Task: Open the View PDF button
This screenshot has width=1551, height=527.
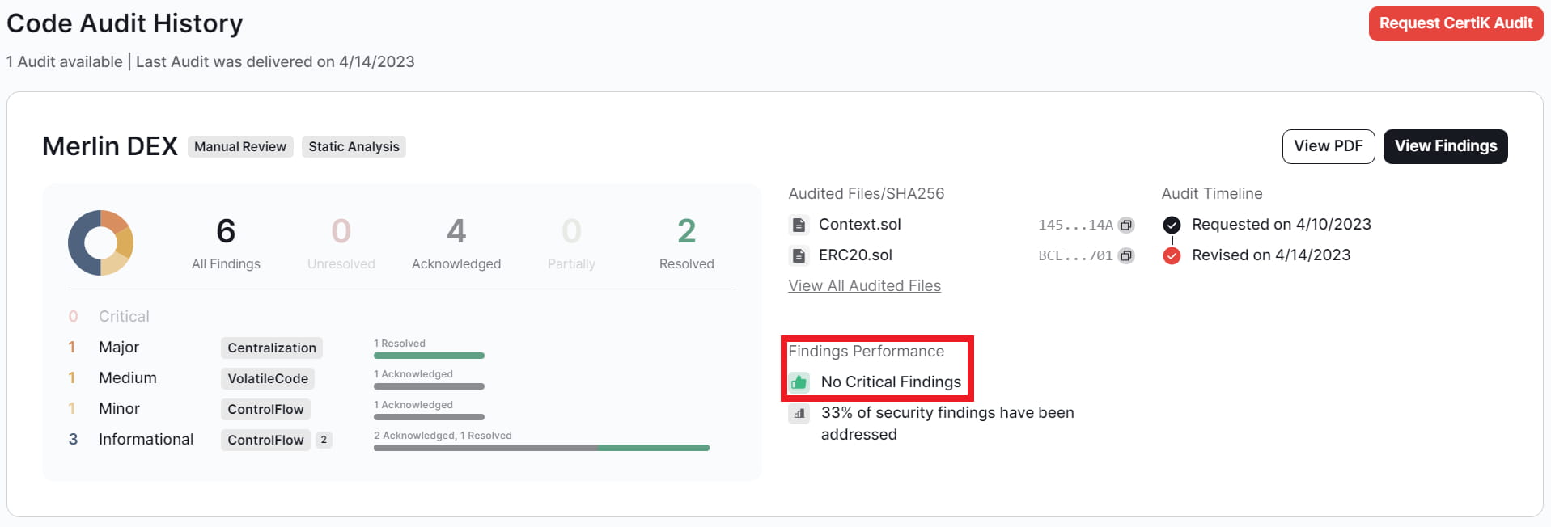Action: pyautogui.click(x=1328, y=146)
